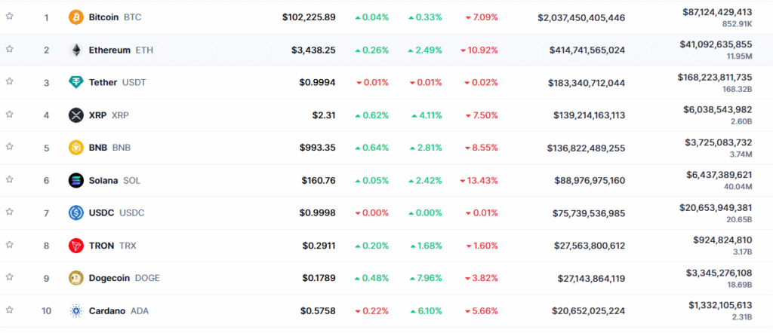Screen dimensions: 773x333
Task: Click the XRP logo icon
Action: coord(76,115)
